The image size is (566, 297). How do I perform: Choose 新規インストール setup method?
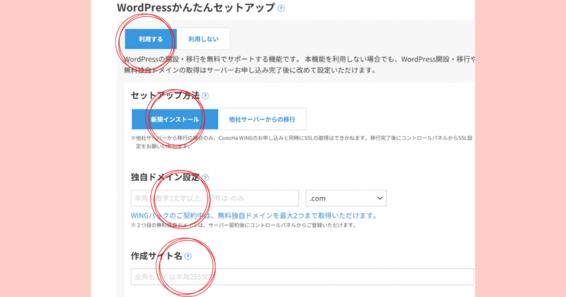pyautogui.click(x=175, y=119)
